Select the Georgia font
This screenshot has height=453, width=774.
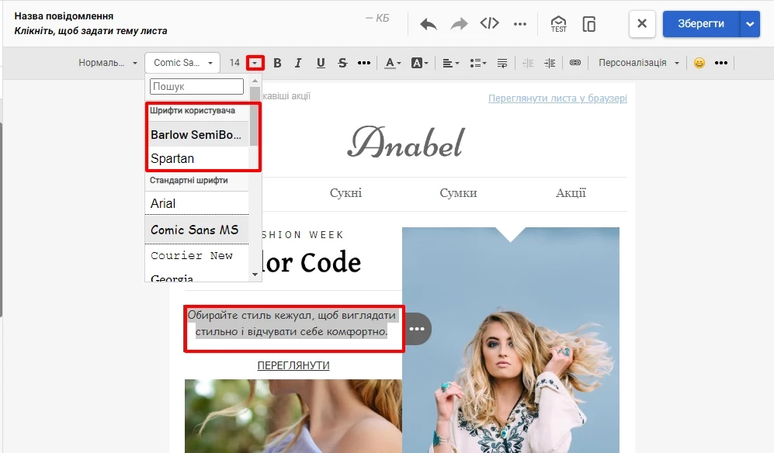coord(196,278)
